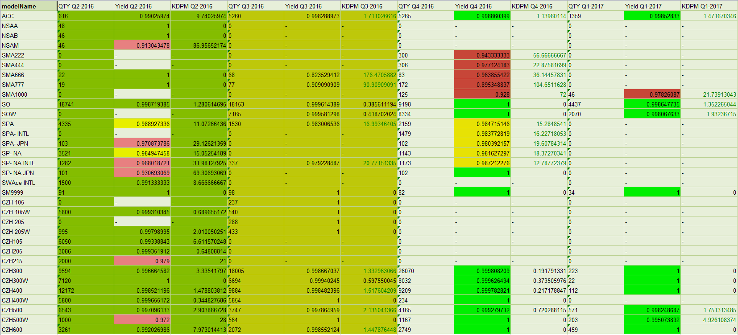Select the ACC model name cell
Viewport: 738px width, 335px height.
[x=29, y=16]
